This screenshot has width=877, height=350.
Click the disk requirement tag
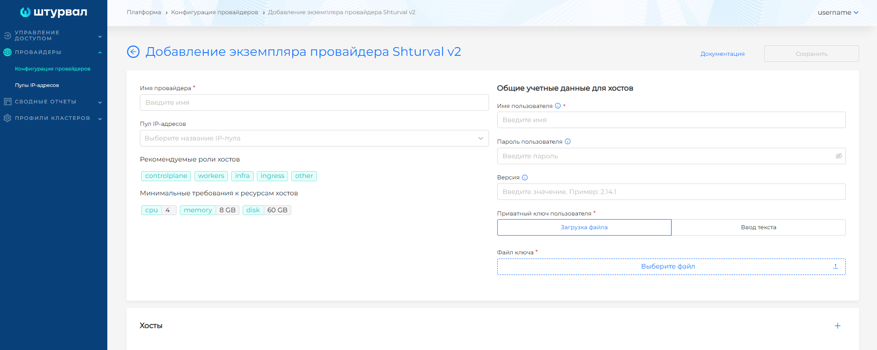267,210
